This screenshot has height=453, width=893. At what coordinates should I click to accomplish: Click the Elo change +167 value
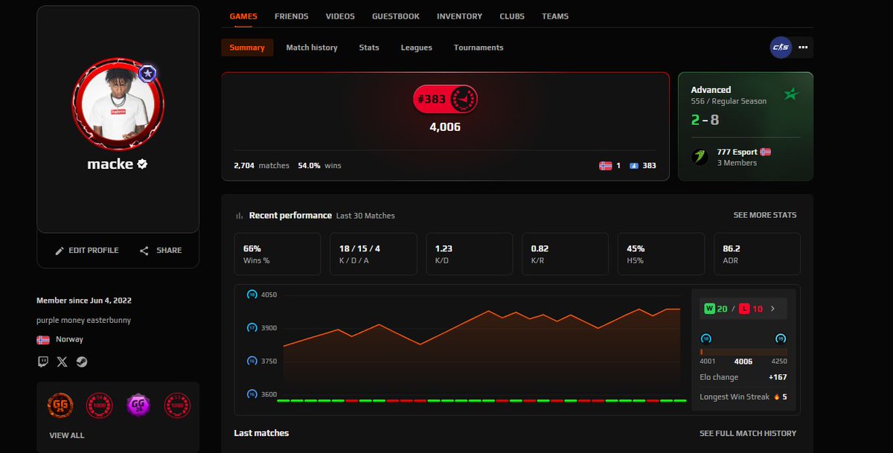(778, 377)
